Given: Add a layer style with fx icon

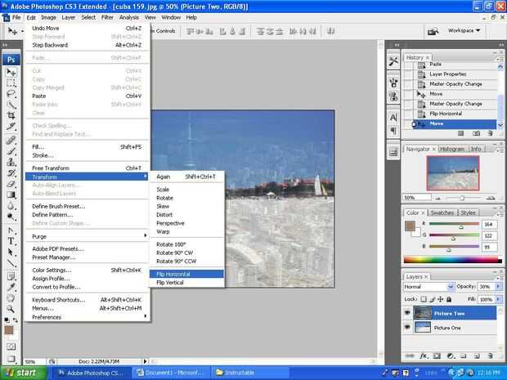Looking at the screenshot, I should (x=424, y=356).
